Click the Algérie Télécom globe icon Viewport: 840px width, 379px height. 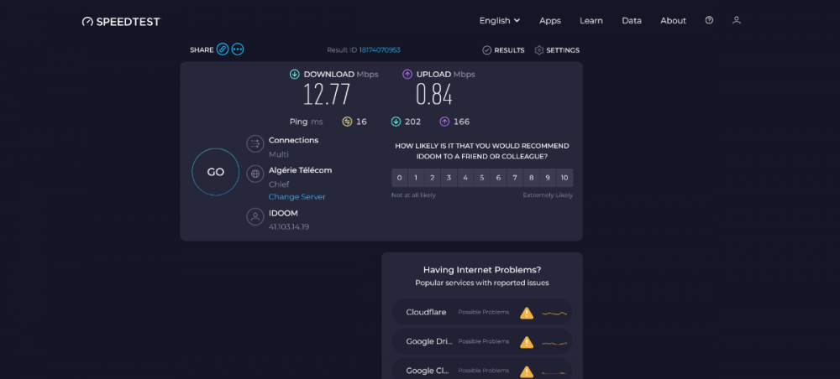255,174
